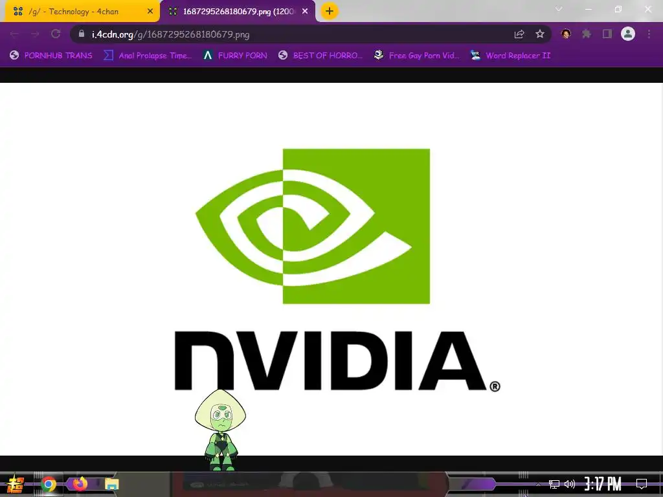The width and height of the screenshot is (663, 497).
Task: Click the Word Replacer II bookmark favicon
Action: click(x=475, y=55)
